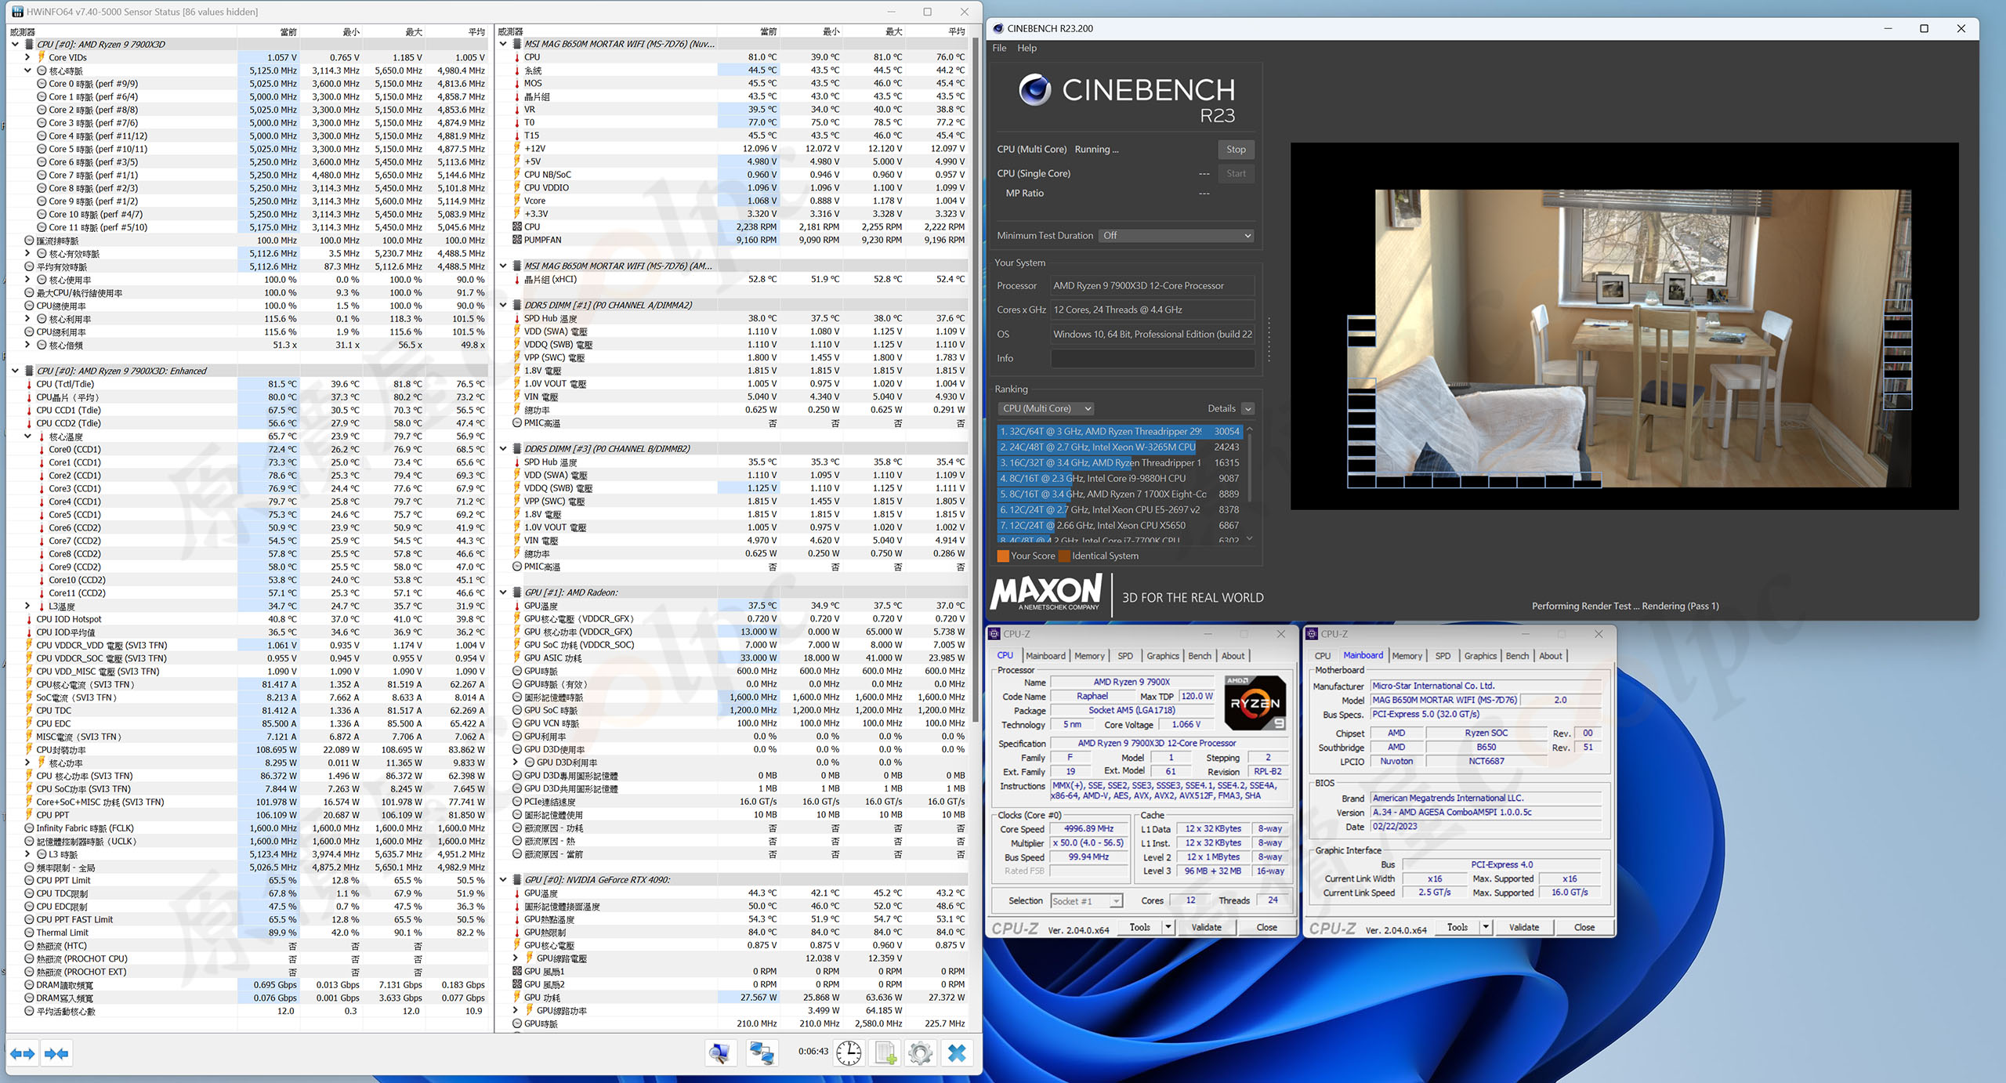Screen dimensions: 2006x1083
Task: Click fan icon of GPU 風扇1 row
Action: click(517, 971)
